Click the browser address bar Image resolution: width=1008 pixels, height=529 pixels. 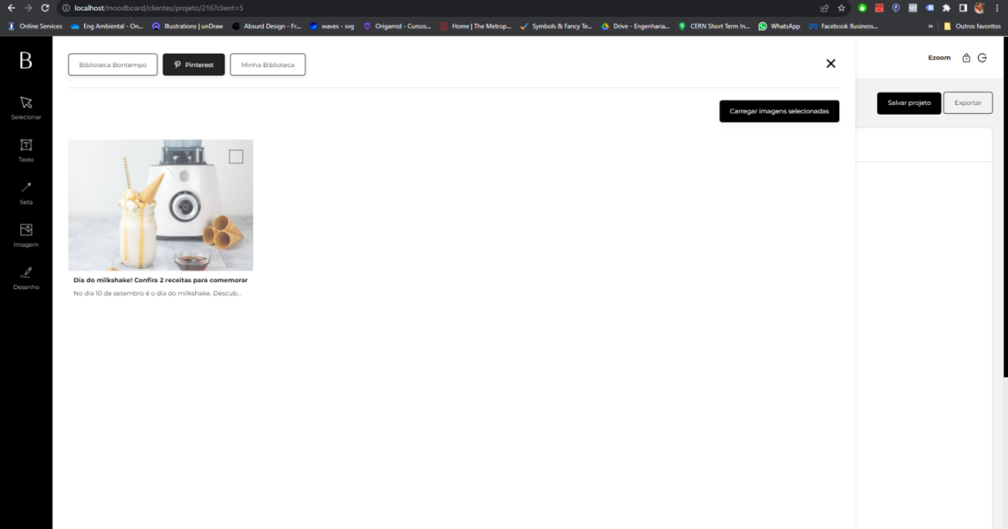(x=441, y=8)
